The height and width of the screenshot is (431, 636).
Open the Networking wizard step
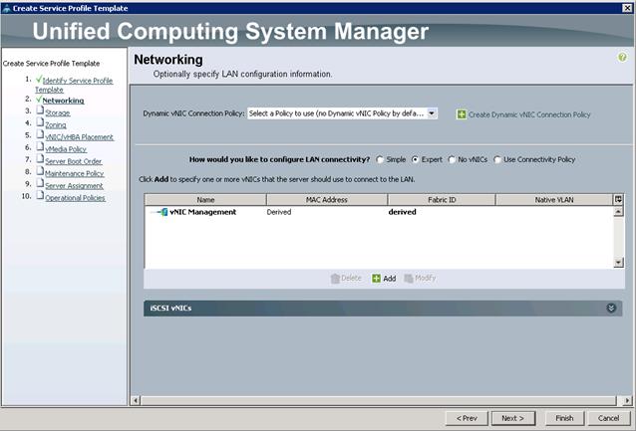tap(63, 101)
